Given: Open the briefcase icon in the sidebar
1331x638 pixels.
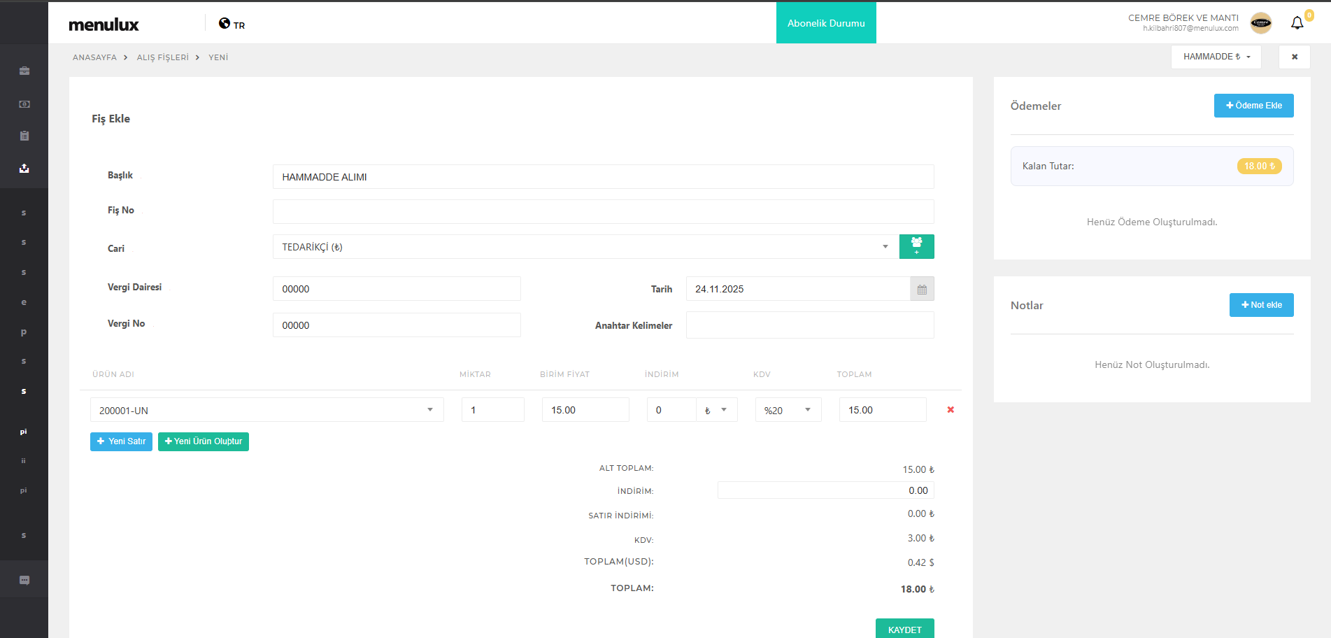Looking at the screenshot, I should click(24, 71).
